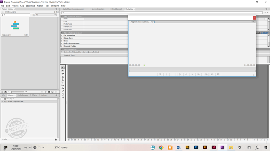Open the Program monitor panel menu
Image resolution: width=270 pixels, height=151 pixels.
[253, 22]
